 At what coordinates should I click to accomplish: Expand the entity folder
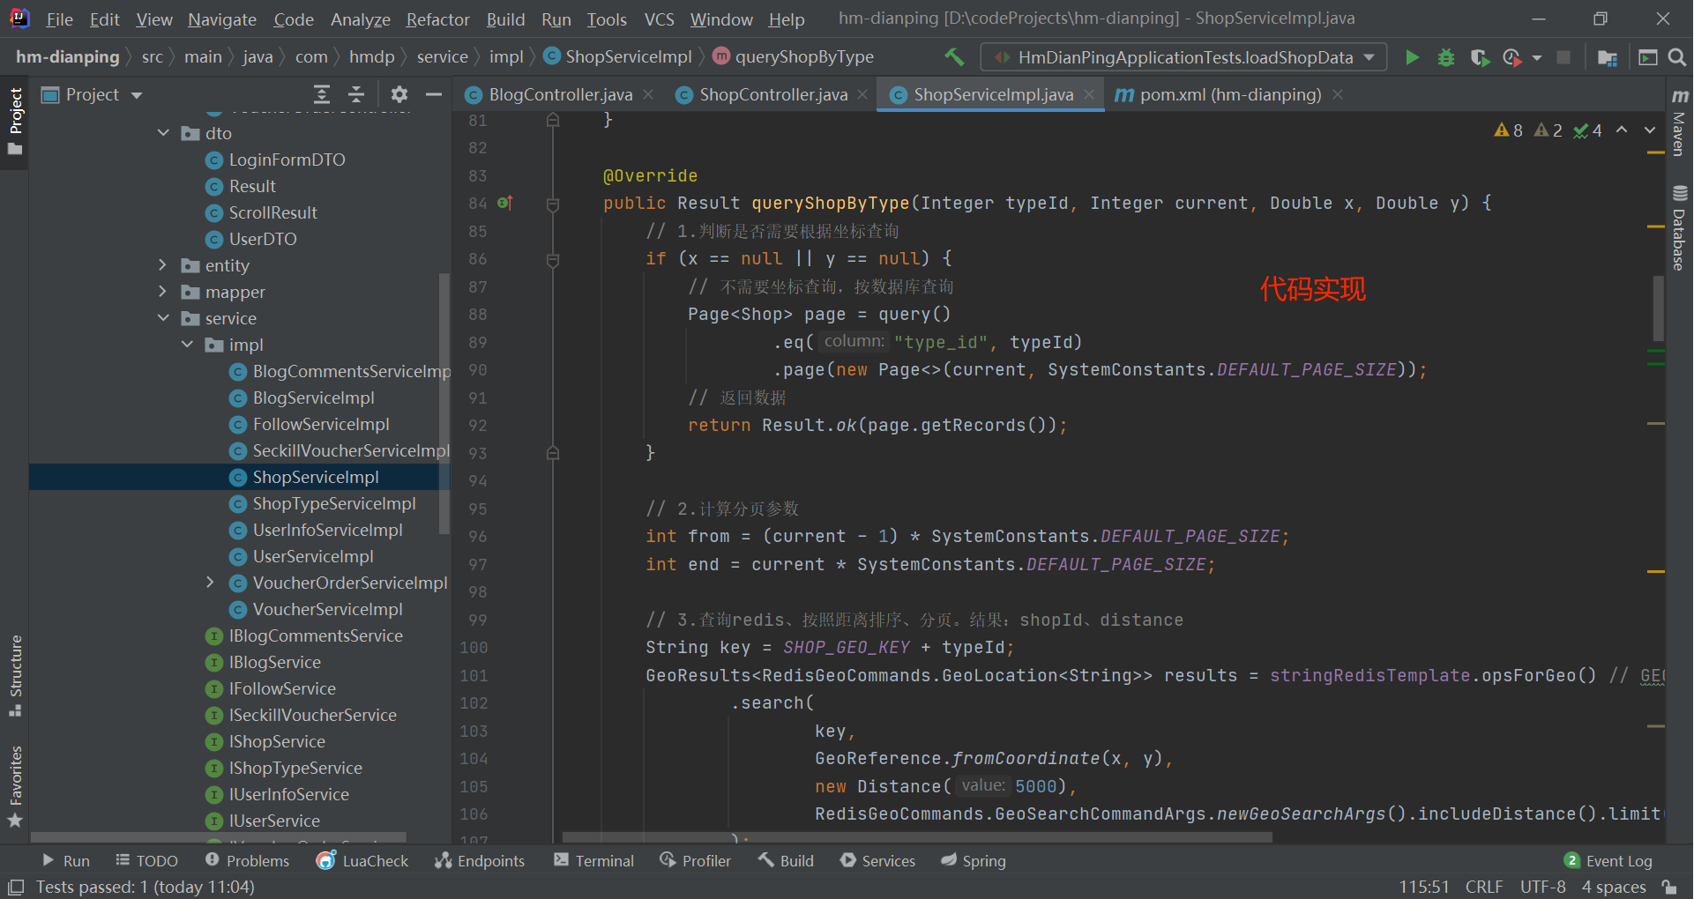[163, 265]
